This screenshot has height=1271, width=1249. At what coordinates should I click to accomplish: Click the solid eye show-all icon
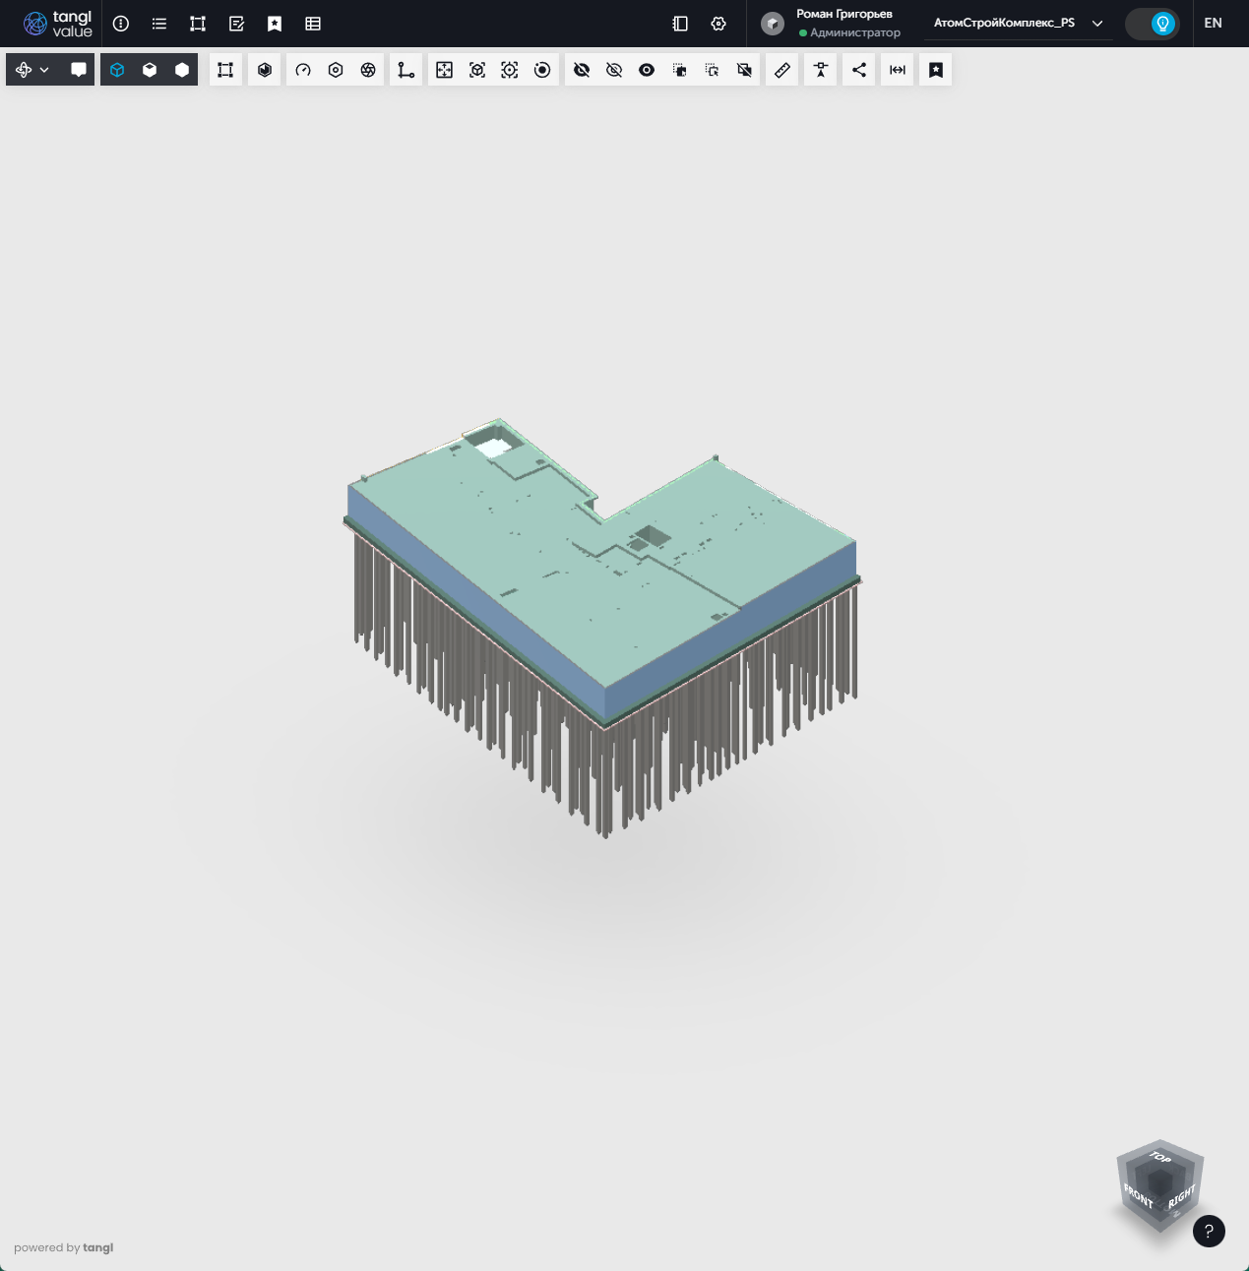[x=647, y=70]
